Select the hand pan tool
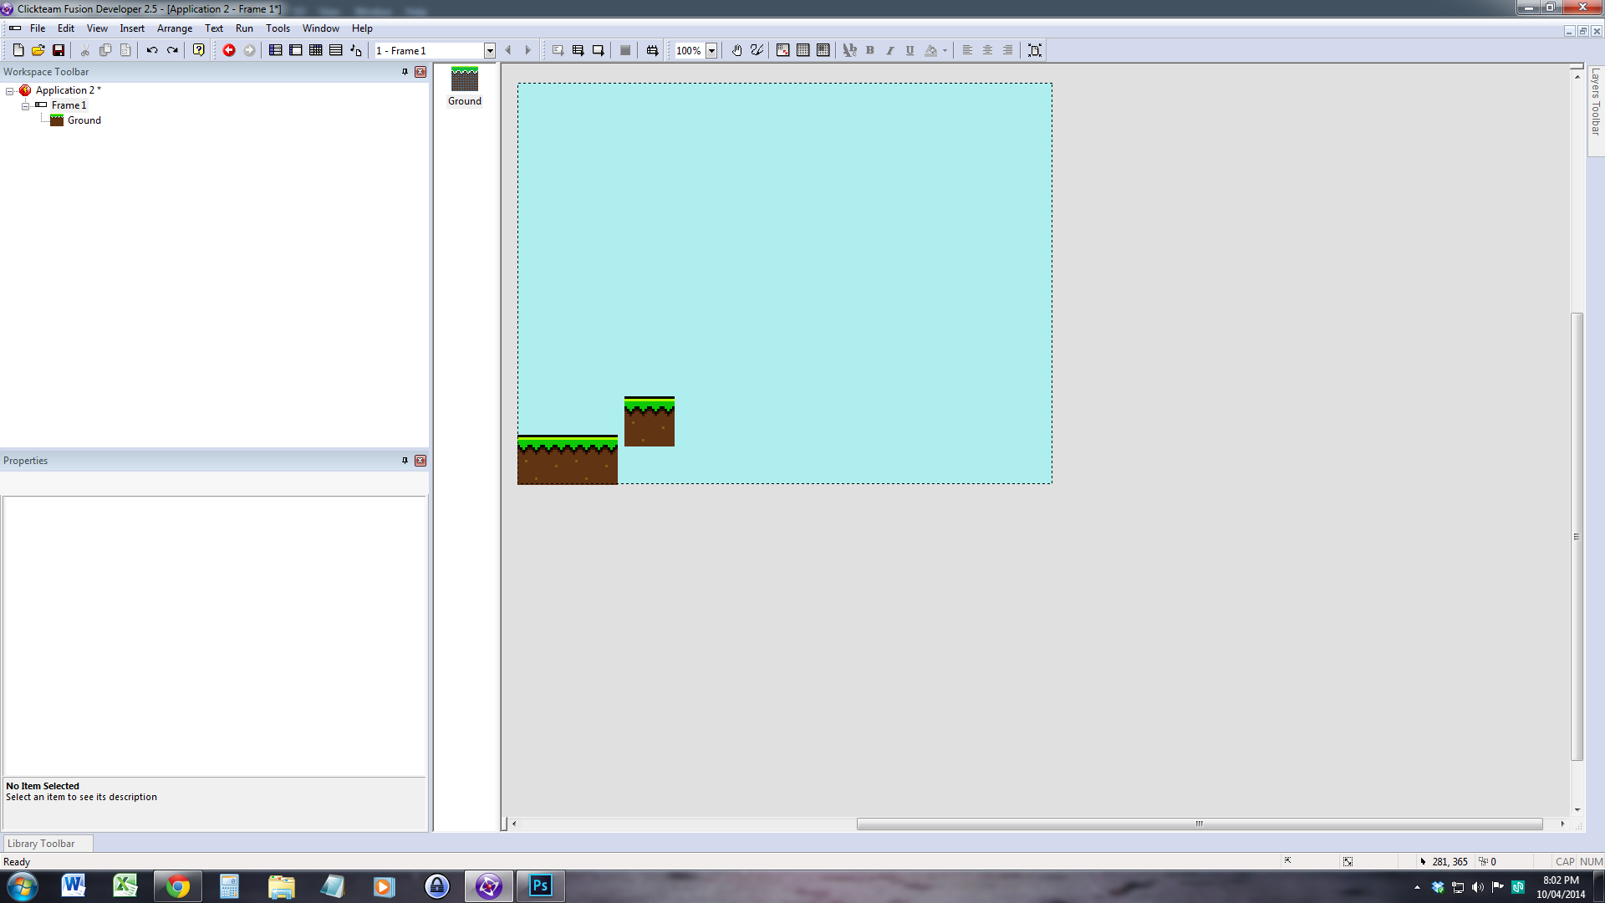 (x=736, y=50)
